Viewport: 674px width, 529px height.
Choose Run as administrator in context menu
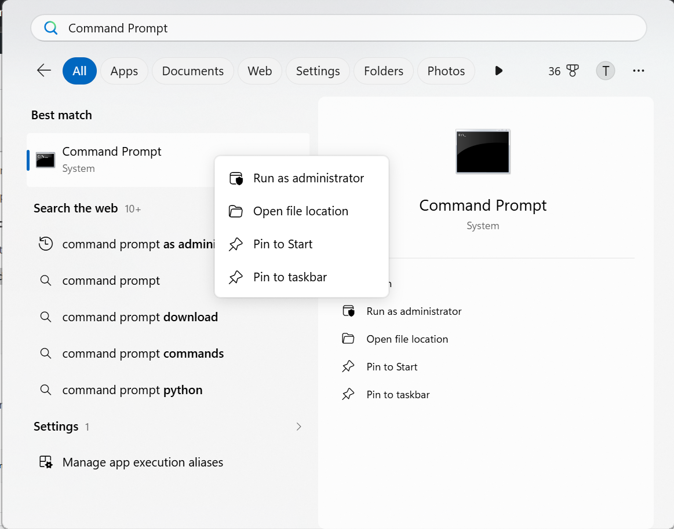pyautogui.click(x=301, y=178)
